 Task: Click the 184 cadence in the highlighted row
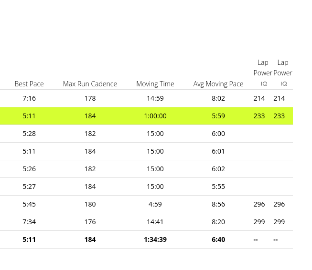(90, 116)
